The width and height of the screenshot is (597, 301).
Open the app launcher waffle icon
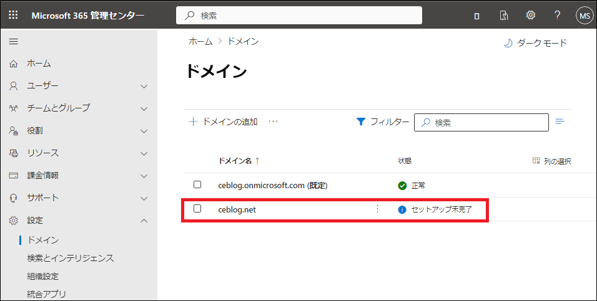click(x=13, y=15)
